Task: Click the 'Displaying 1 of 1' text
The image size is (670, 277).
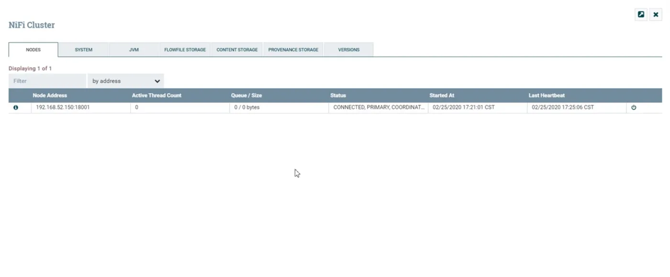Action: [30, 68]
